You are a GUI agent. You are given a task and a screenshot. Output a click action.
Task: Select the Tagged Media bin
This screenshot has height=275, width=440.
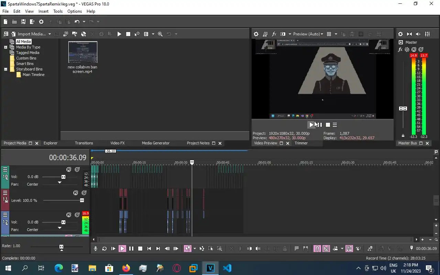point(27,53)
